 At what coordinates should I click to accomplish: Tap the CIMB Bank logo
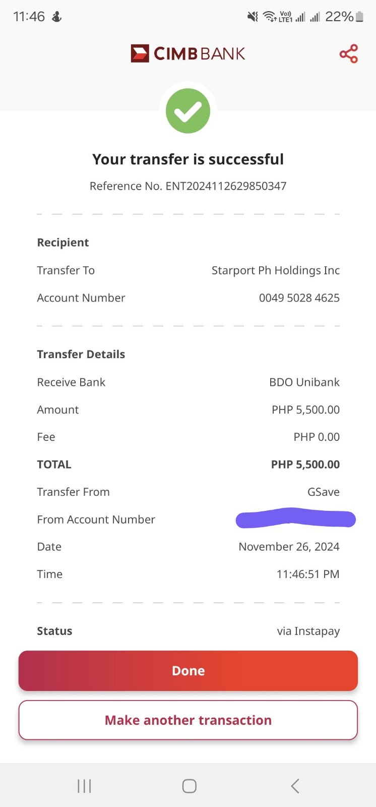(188, 53)
